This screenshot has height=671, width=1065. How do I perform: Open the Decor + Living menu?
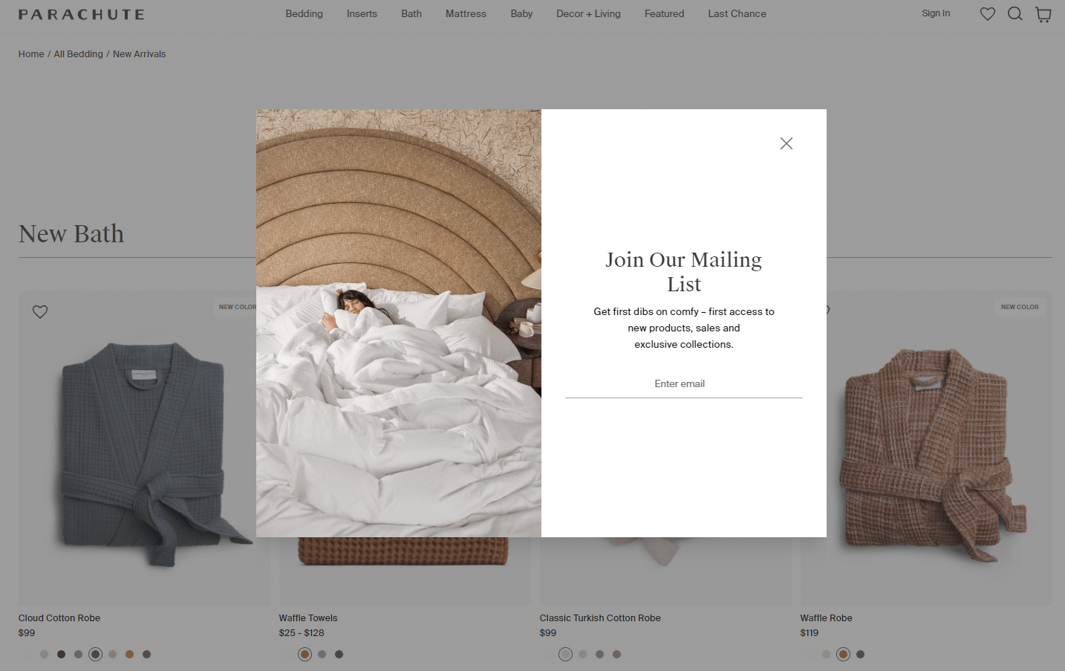(588, 13)
